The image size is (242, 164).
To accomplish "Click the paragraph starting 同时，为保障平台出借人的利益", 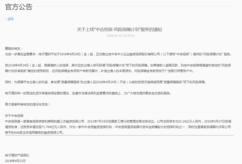I will pos(105,82).
